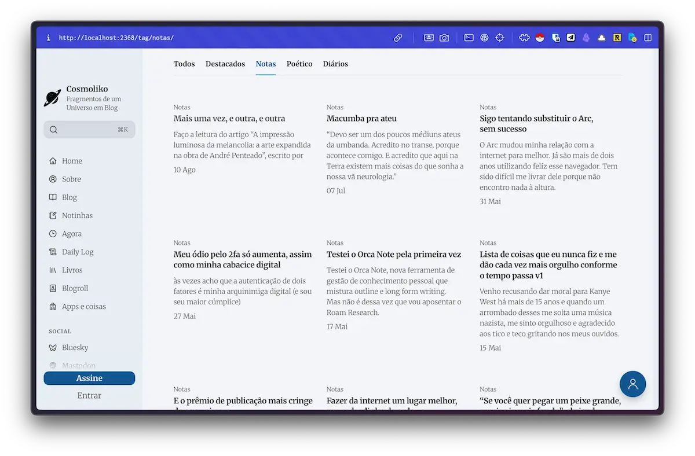
Task: Open the terminal console icon
Action: tap(469, 38)
